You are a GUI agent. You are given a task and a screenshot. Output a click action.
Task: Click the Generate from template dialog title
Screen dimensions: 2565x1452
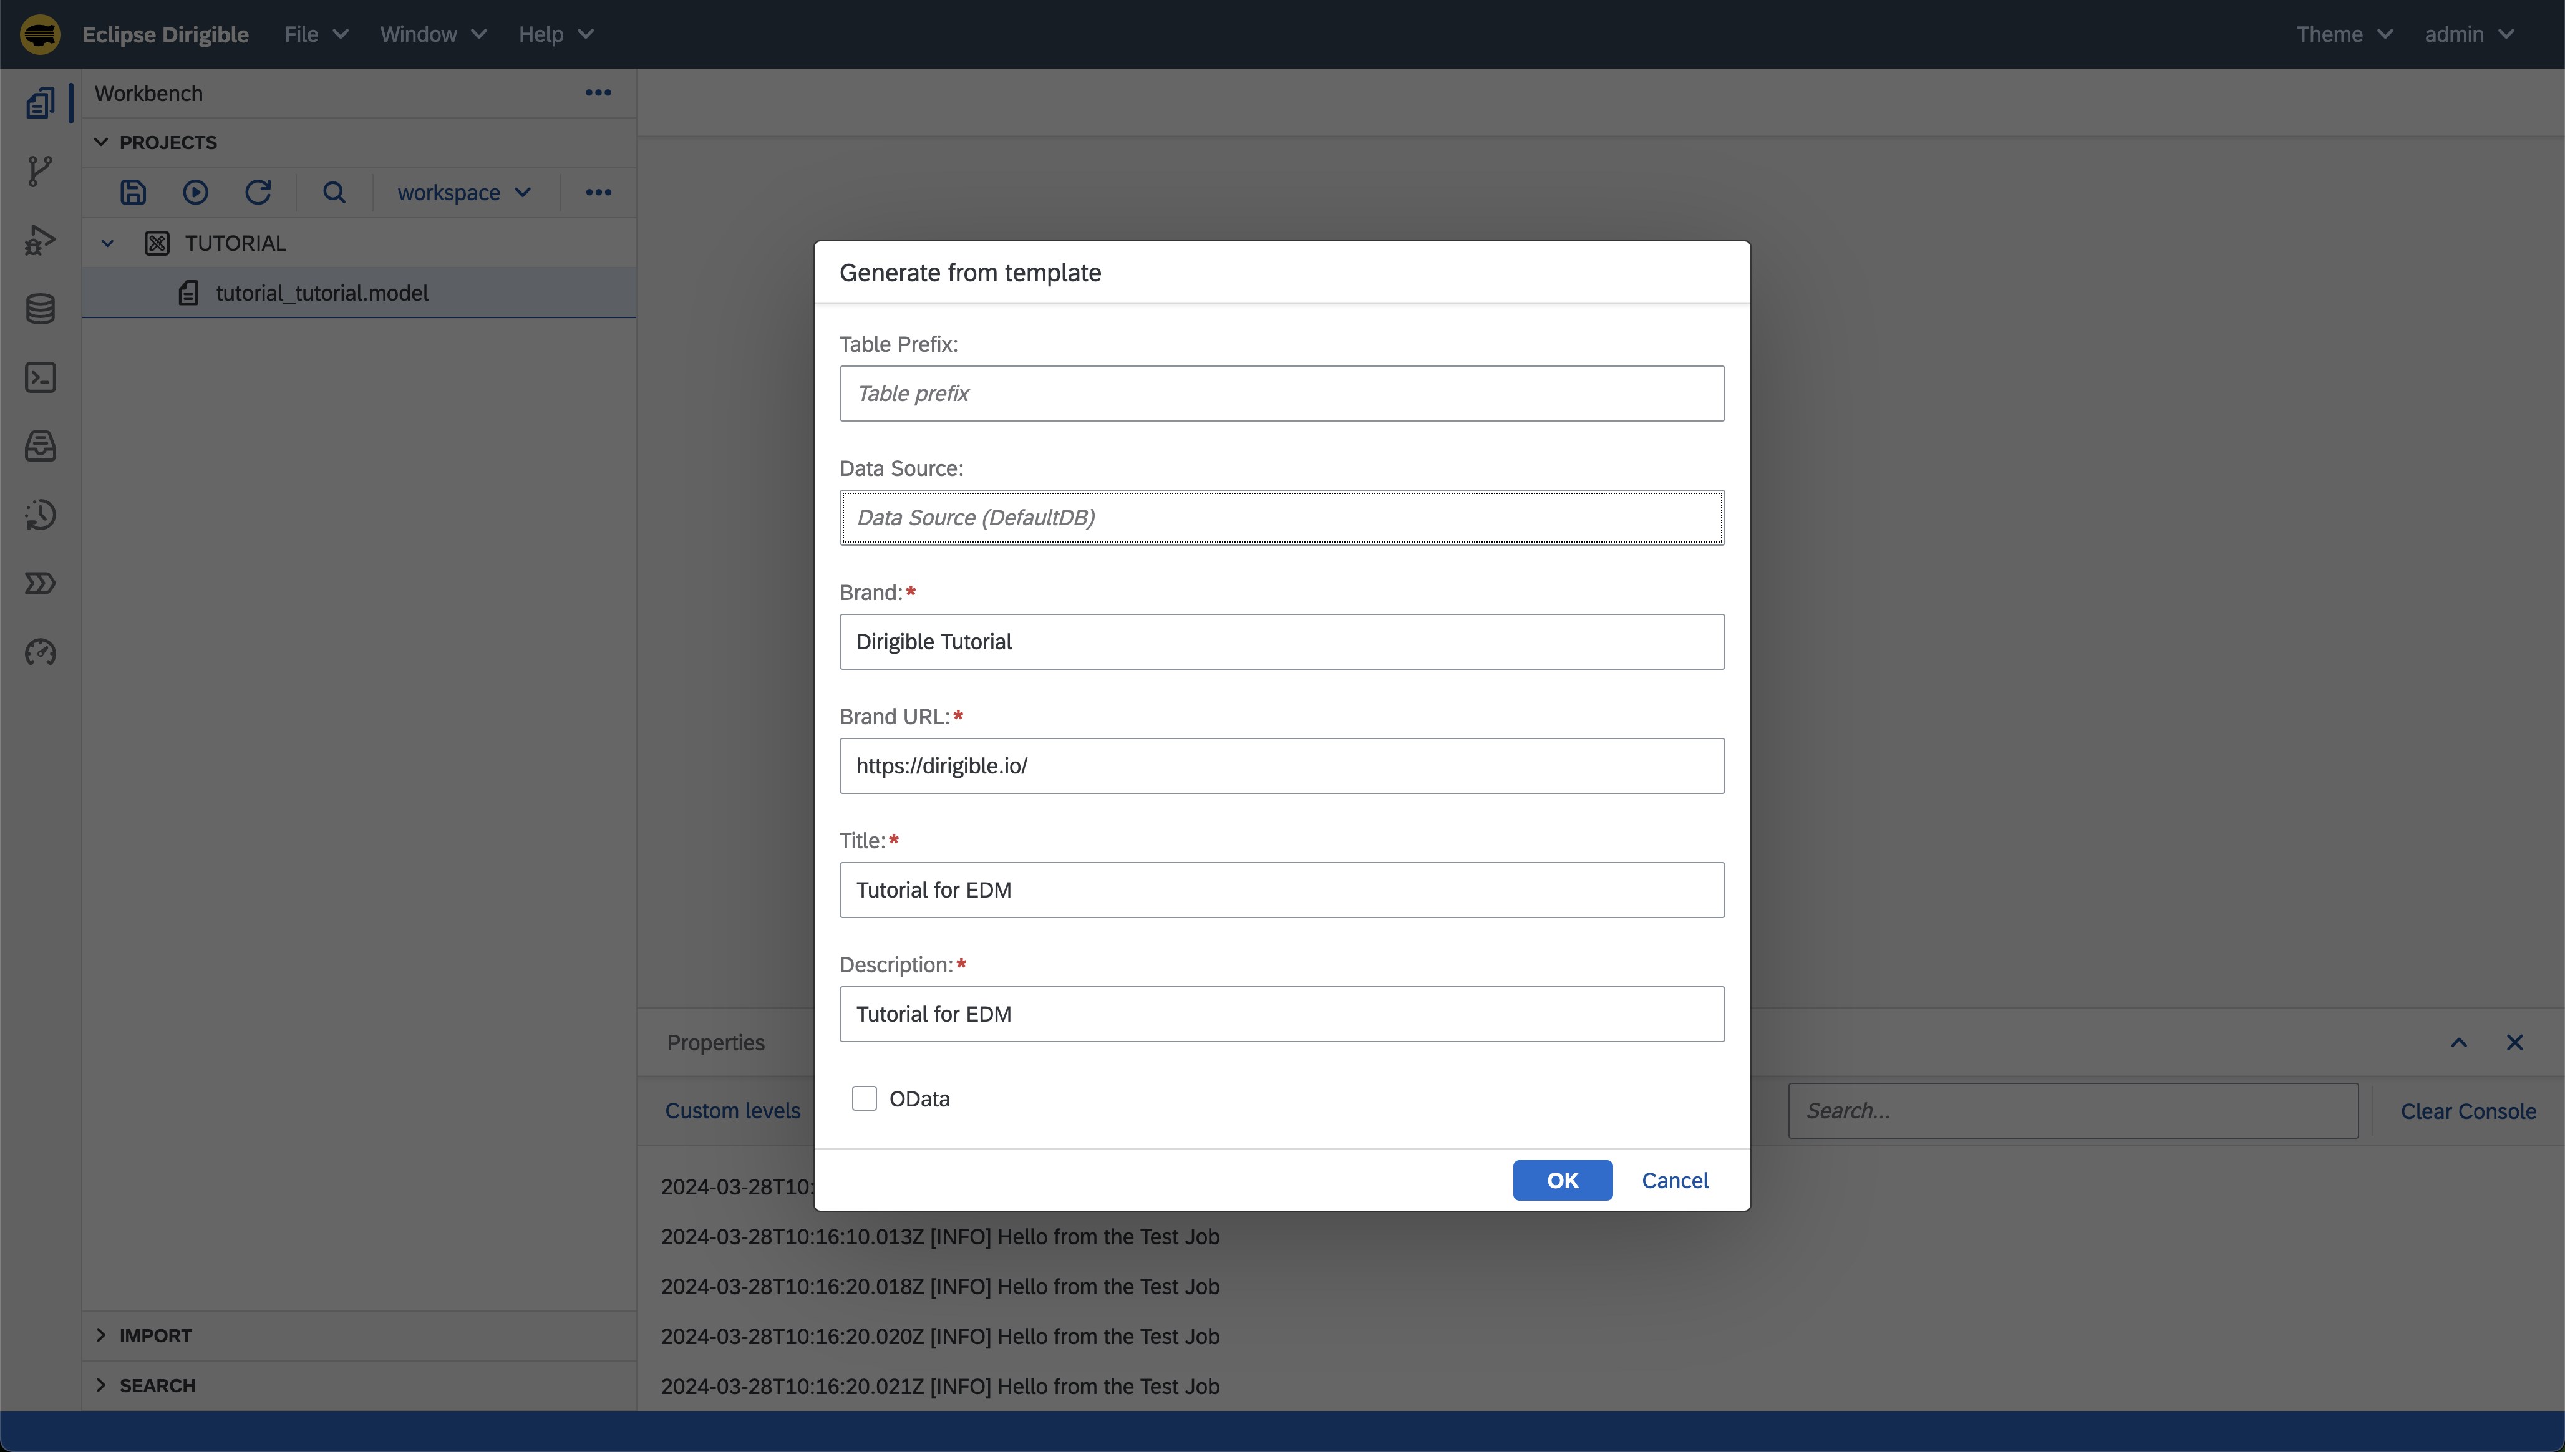coord(971,272)
